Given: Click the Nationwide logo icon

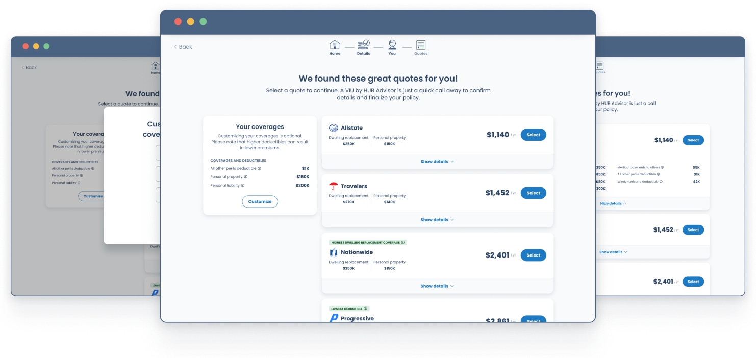Looking at the screenshot, I should pyautogui.click(x=334, y=252).
